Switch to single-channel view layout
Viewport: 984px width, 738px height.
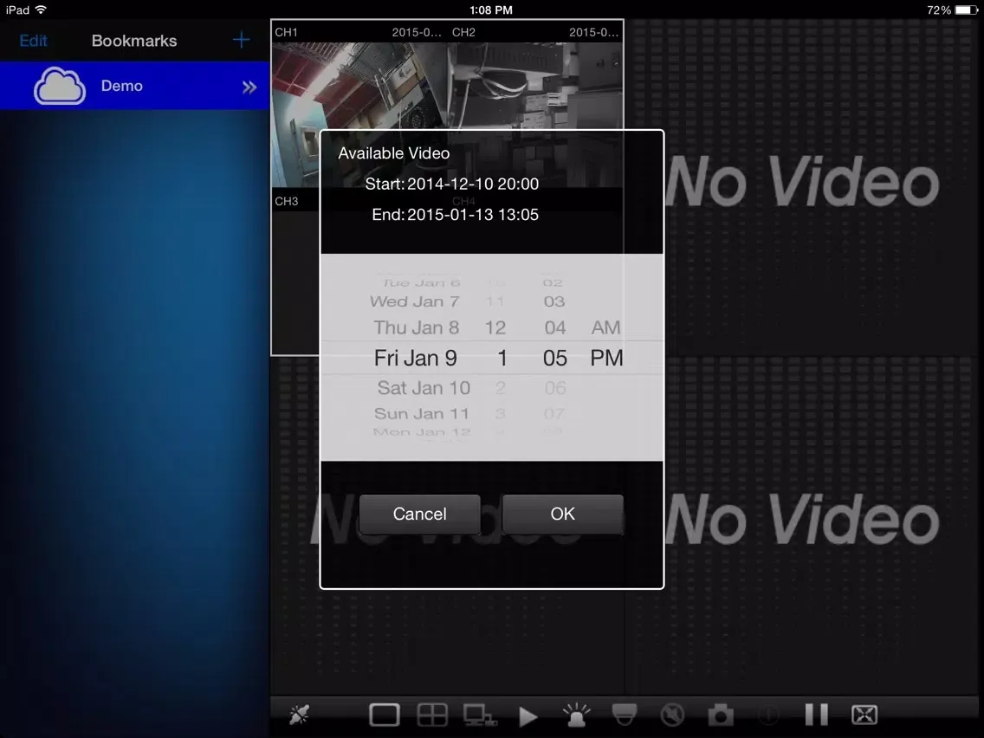pyautogui.click(x=384, y=714)
